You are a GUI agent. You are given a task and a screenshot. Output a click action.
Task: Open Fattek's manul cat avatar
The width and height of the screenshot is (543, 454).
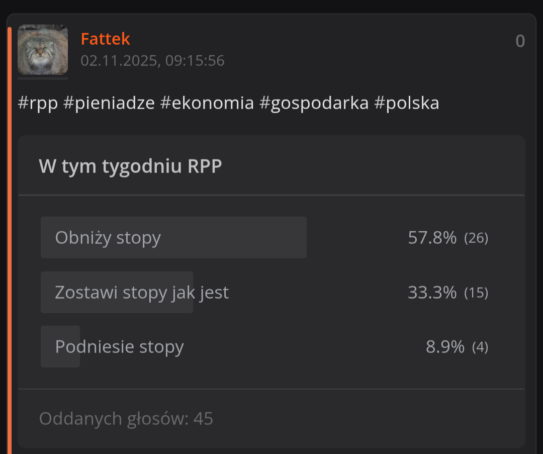[x=43, y=50]
